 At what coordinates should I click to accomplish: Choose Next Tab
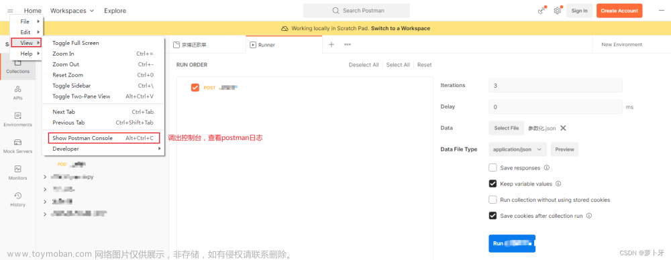pos(103,112)
